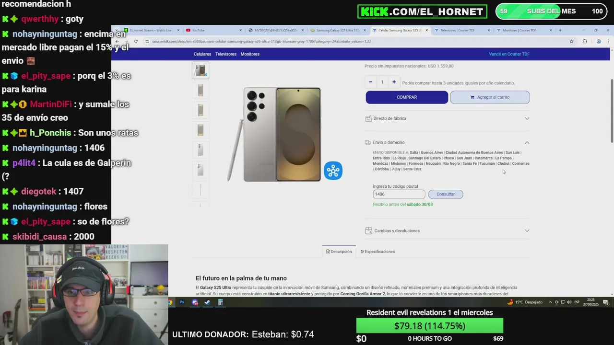Open Monitores in the site menu
614x345 pixels.
click(x=250, y=54)
